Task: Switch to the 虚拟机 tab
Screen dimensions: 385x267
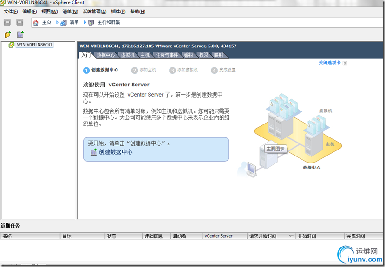Action: coord(128,55)
